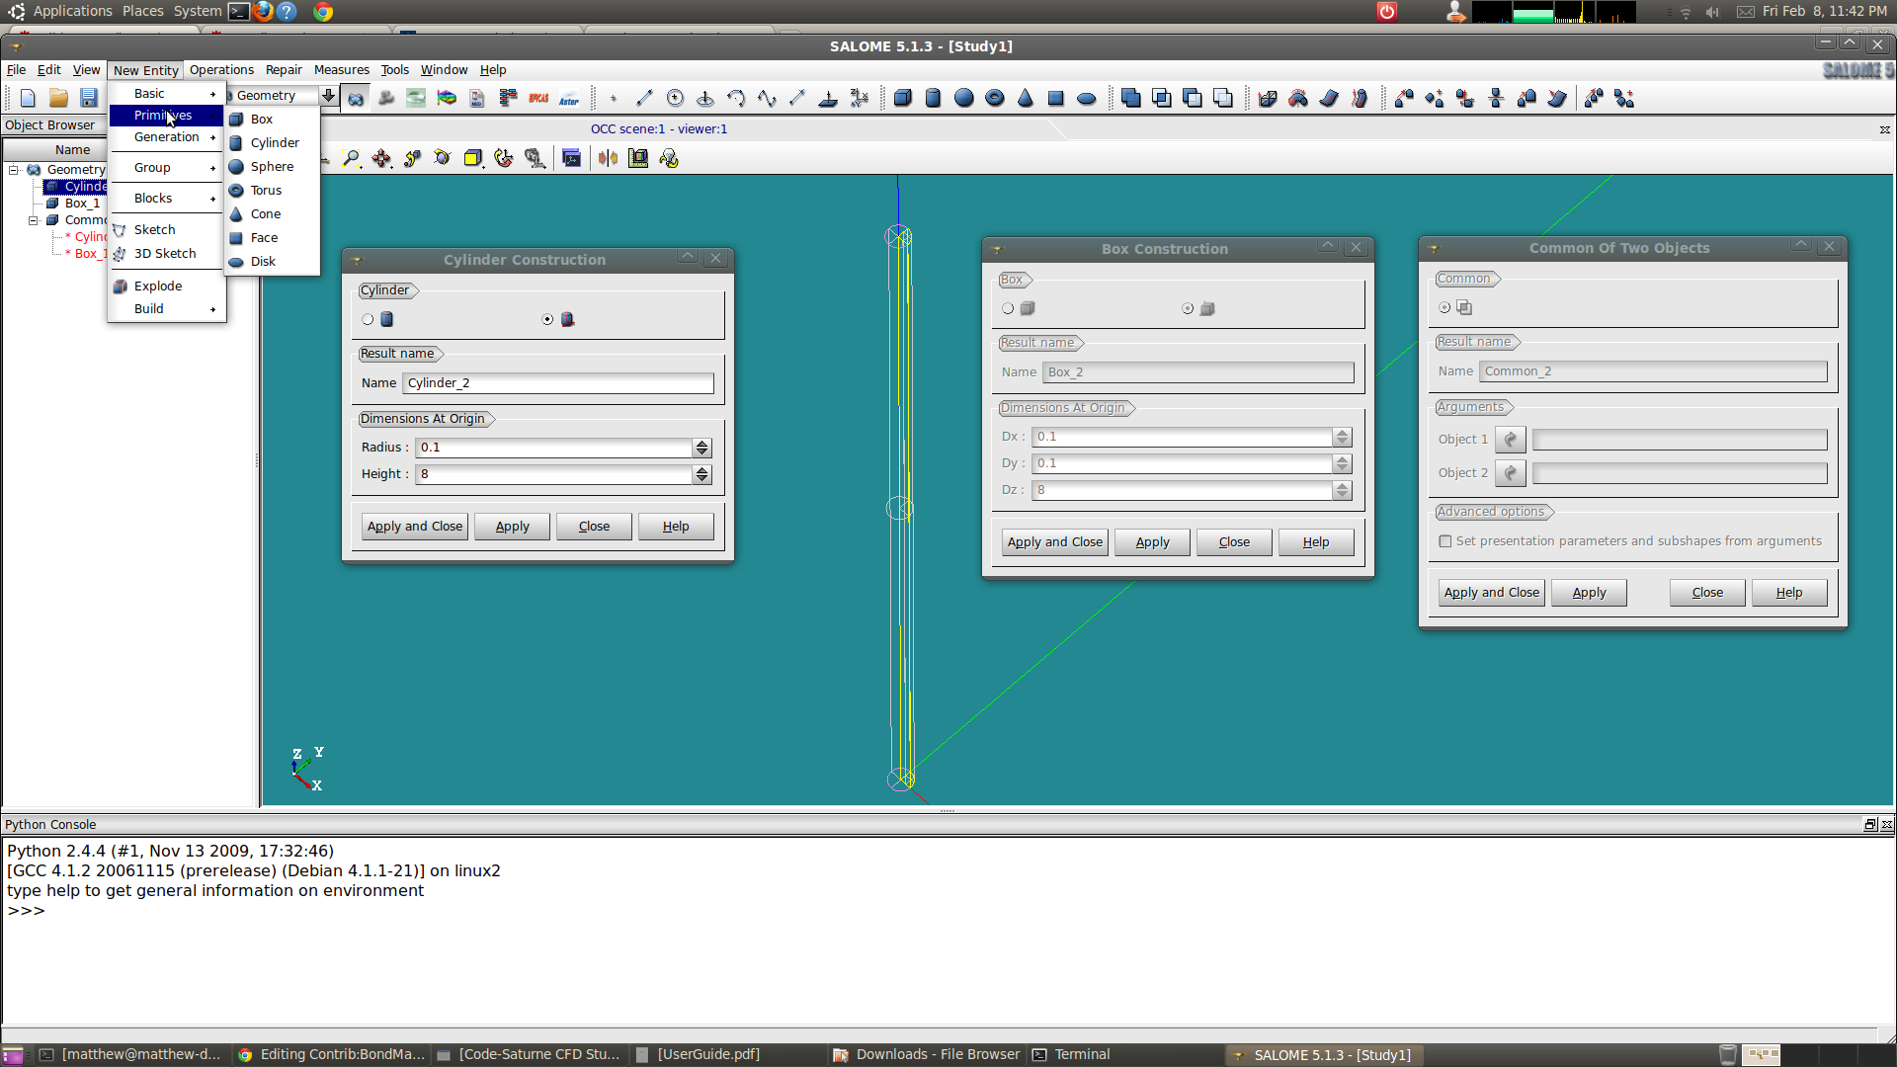The width and height of the screenshot is (1897, 1067).
Task: Collapse the Geometry tree node
Action: click(14, 170)
